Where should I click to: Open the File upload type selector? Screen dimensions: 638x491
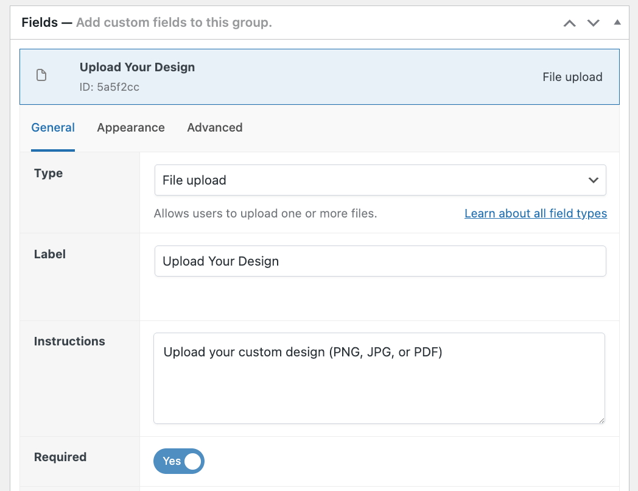click(x=380, y=180)
